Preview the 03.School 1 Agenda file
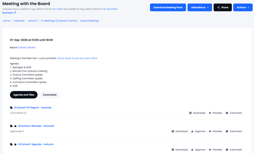Viewport: 254px width, 154px height. click(x=215, y=150)
